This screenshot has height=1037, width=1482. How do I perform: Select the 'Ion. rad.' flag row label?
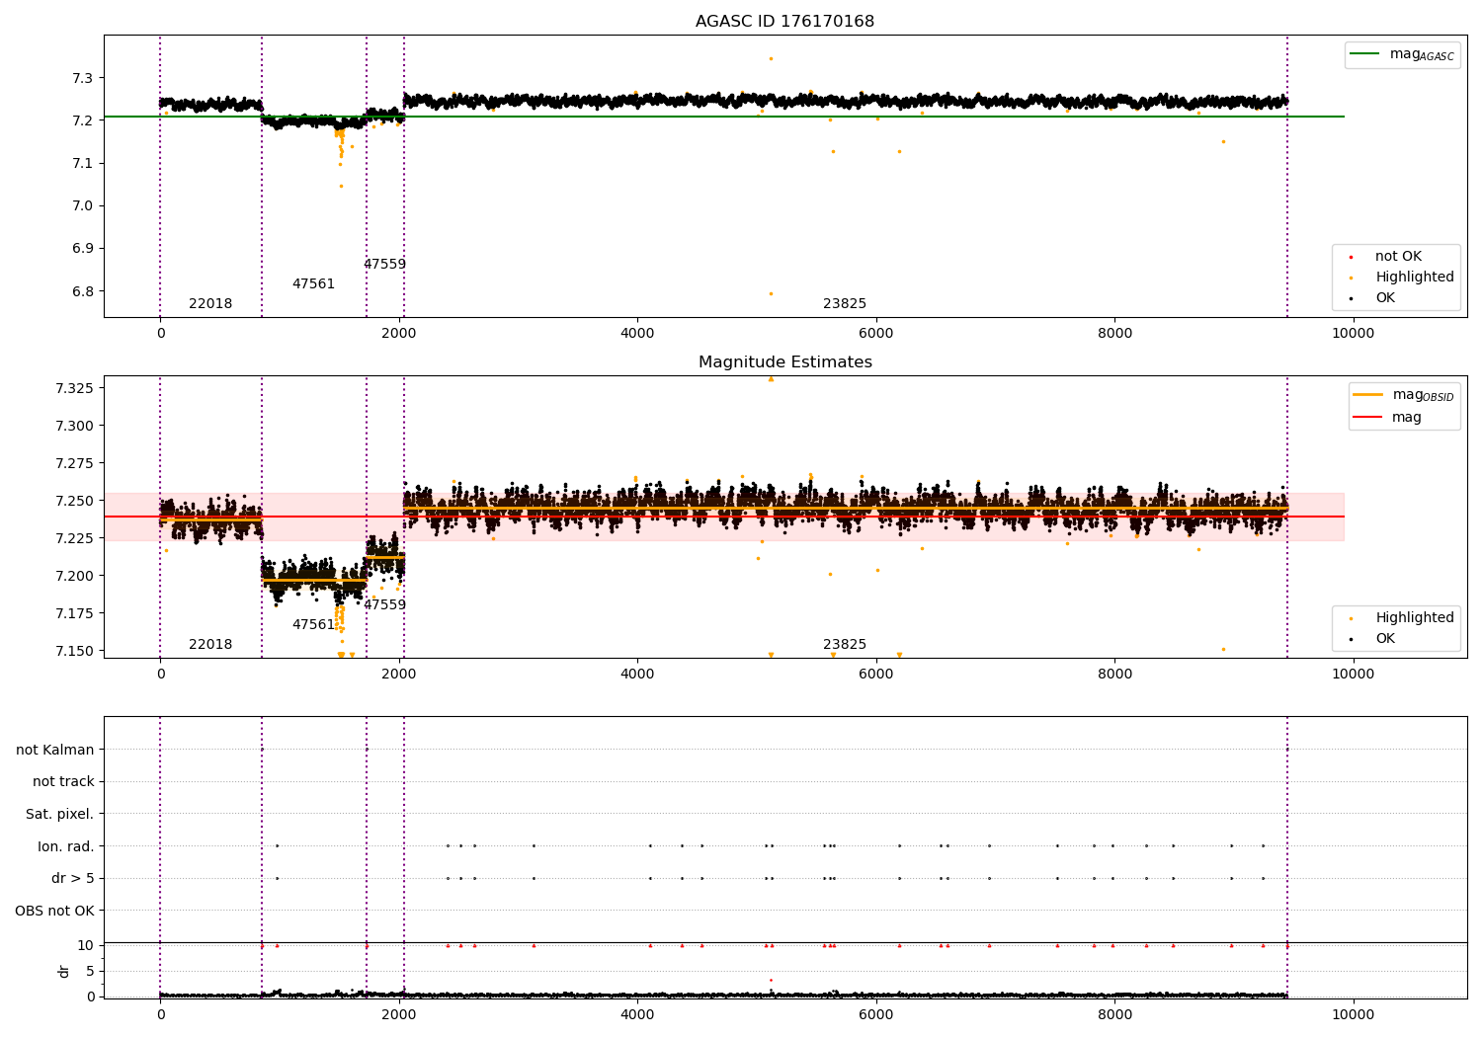click(x=65, y=846)
